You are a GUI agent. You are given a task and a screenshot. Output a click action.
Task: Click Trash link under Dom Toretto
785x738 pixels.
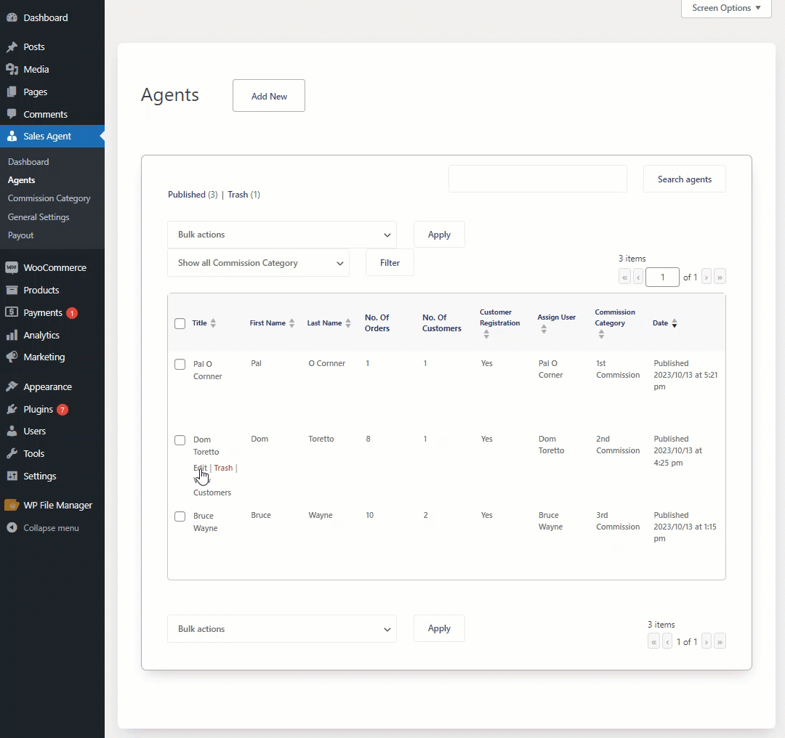coord(223,468)
